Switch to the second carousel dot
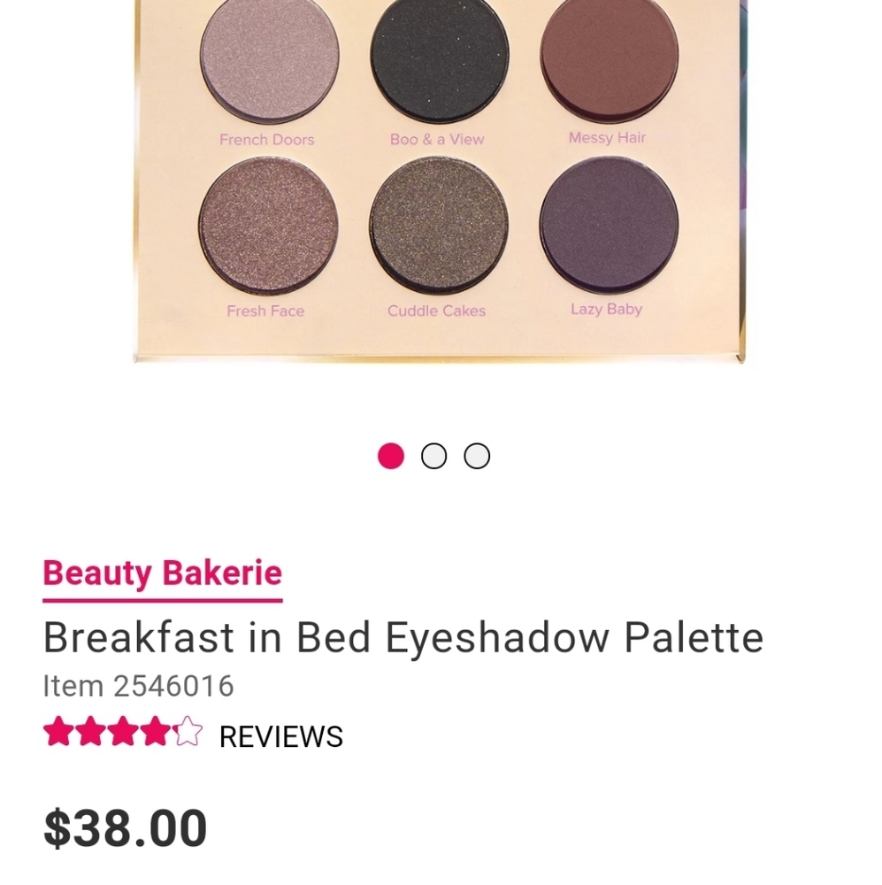This screenshot has width=882, height=885. [x=434, y=456]
